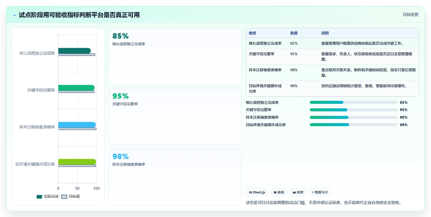This screenshot has height=217, width=431.
Task: Select the 85% data card value
Action: 121,36
